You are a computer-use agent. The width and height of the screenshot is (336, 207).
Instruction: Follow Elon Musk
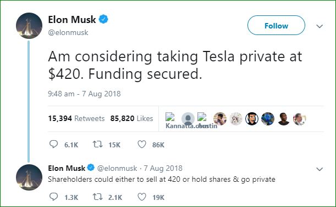276,25
